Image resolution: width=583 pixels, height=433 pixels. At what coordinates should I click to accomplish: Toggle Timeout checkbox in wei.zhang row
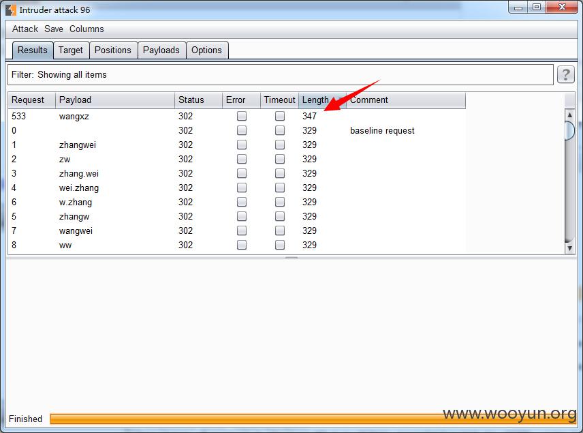point(280,188)
